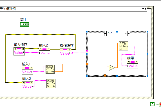
Task: Select the Number To Fractional String node
Action: pyautogui.click(x=124, y=46)
